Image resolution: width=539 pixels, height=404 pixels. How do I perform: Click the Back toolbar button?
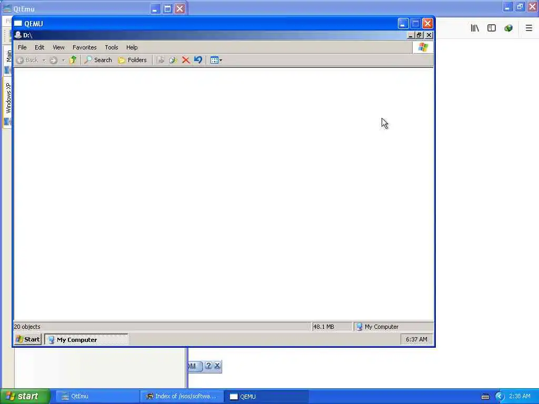pyautogui.click(x=27, y=60)
